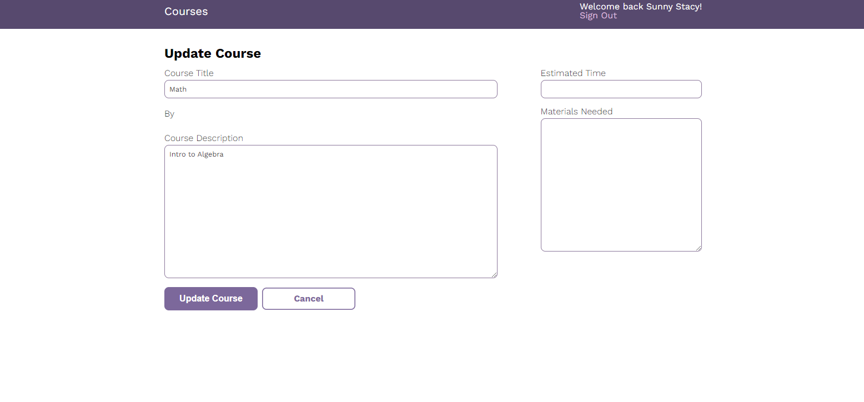Submit with the Update Course button
This screenshot has height=402, width=864.
pyautogui.click(x=211, y=299)
